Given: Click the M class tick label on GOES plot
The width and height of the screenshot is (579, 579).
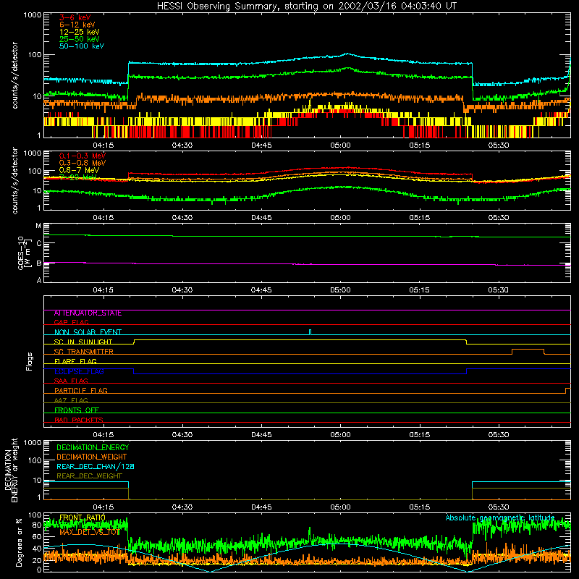Looking at the screenshot, I should coord(38,226).
